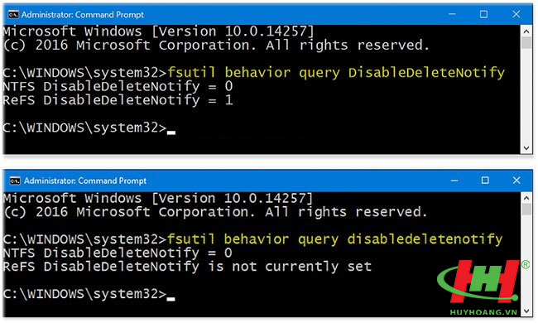Click the yellow DisableDeleteNotify command in top window
This screenshot has width=538, height=323.
point(426,73)
